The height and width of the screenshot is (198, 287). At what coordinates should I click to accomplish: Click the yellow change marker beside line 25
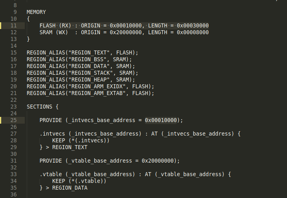point(1,120)
